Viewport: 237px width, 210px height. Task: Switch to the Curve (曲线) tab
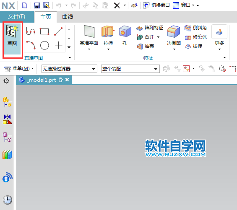(68, 17)
